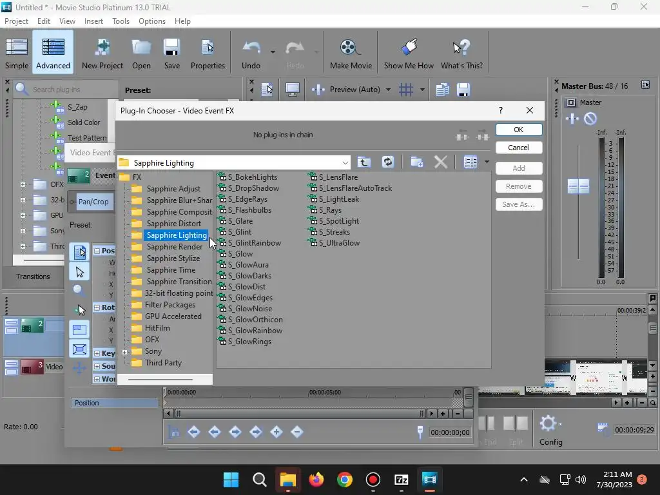Image resolution: width=660 pixels, height=495 pixels.
Task: Launch Make Movie wizard
Action: (351, 53)
